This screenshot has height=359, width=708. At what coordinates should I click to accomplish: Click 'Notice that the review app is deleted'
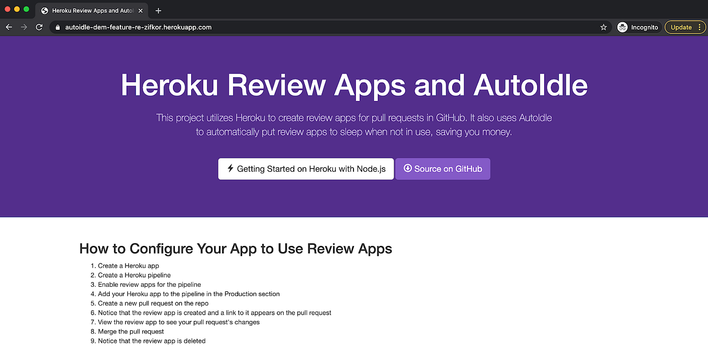tap(152, 341)
